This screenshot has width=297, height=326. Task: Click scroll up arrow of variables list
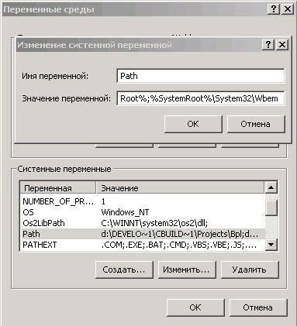[x=271, y=187]
